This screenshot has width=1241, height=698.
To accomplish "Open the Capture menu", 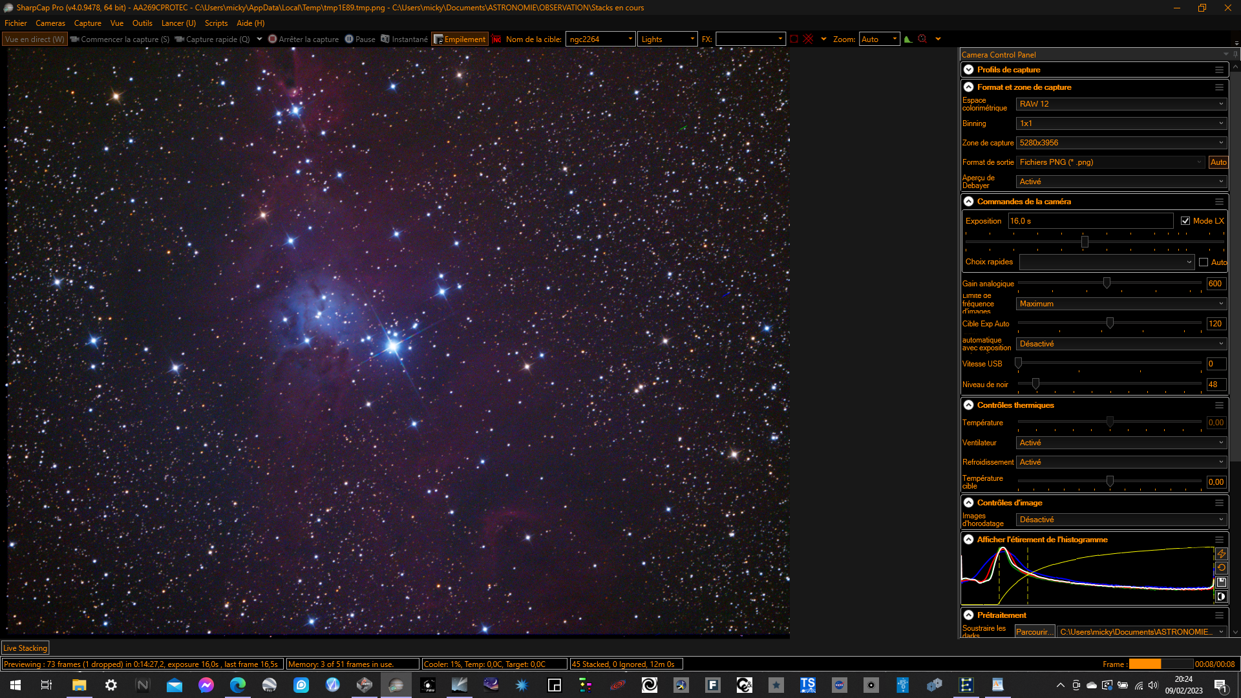I will click(x=88, y=23).
